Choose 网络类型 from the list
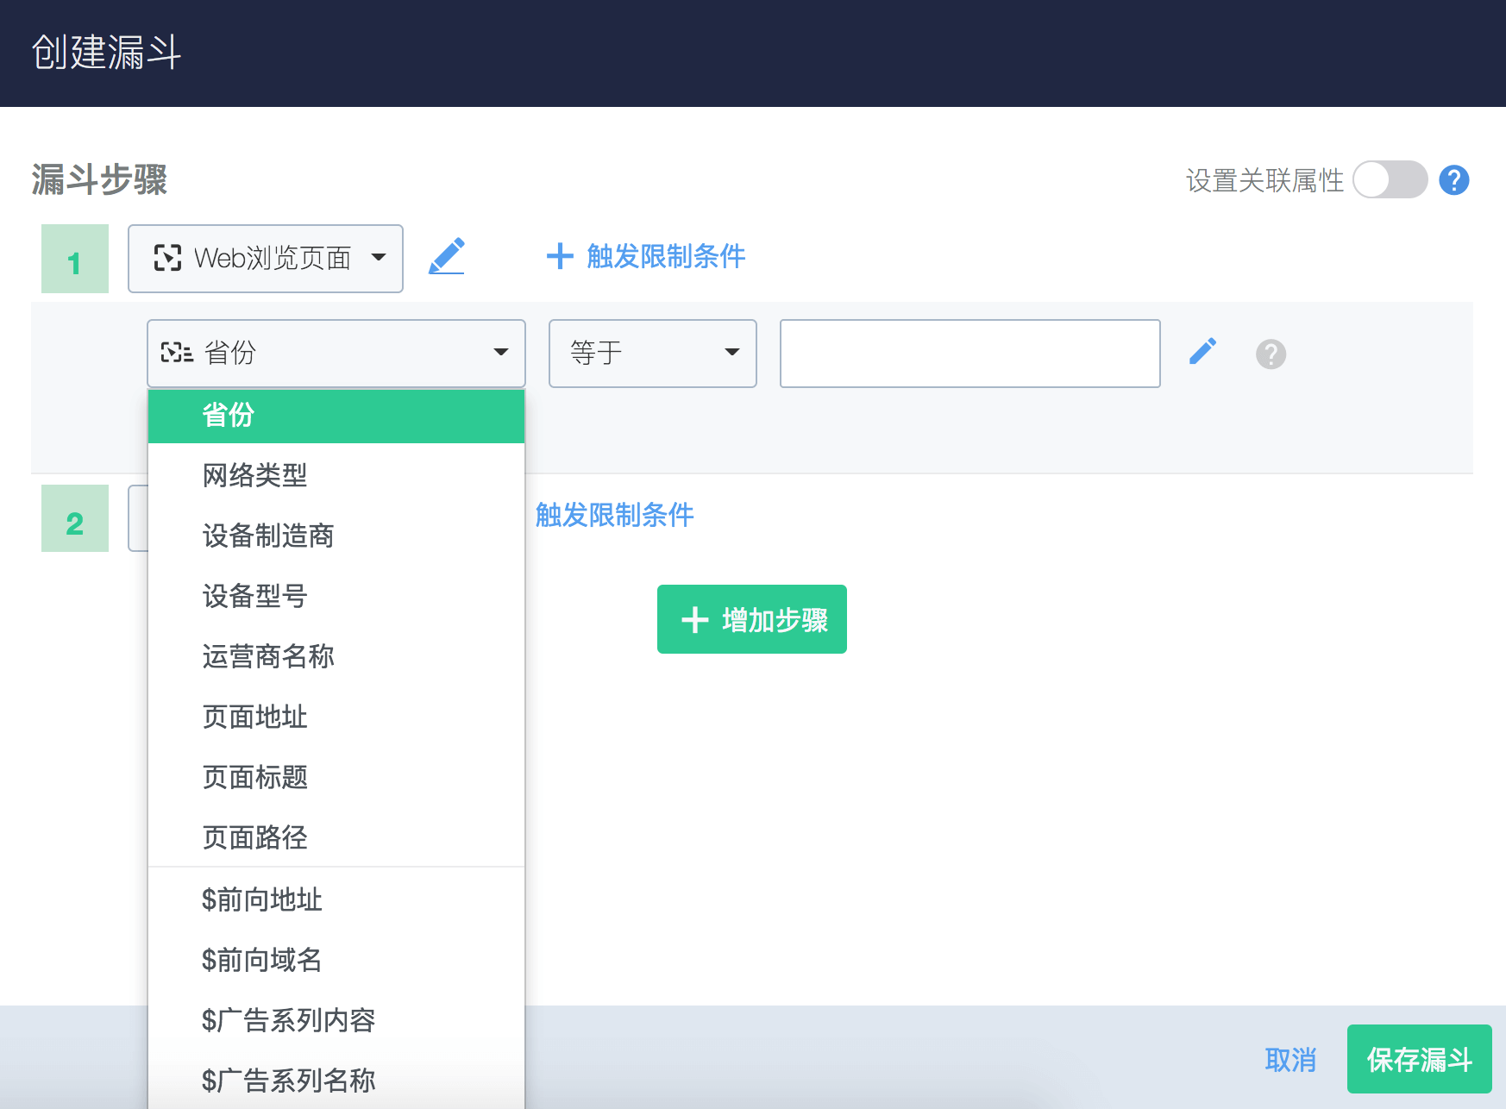This screenshot has width=1506, height=1109. (336, 475)
